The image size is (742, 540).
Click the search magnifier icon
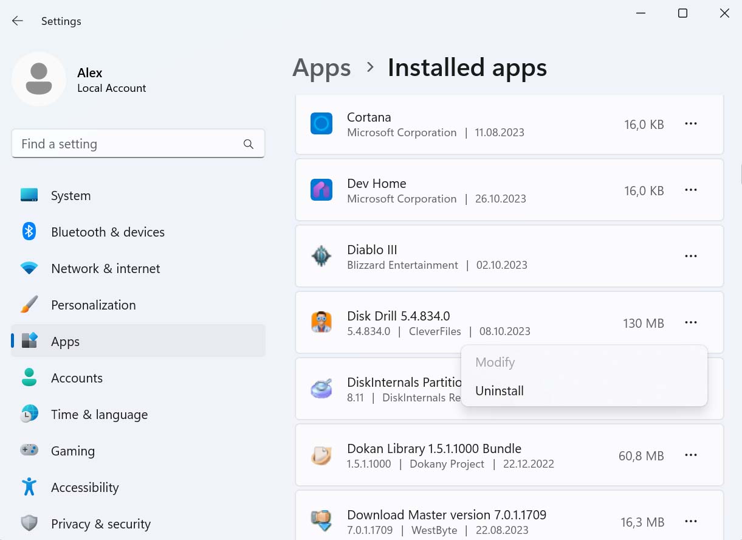pos(249,144)
